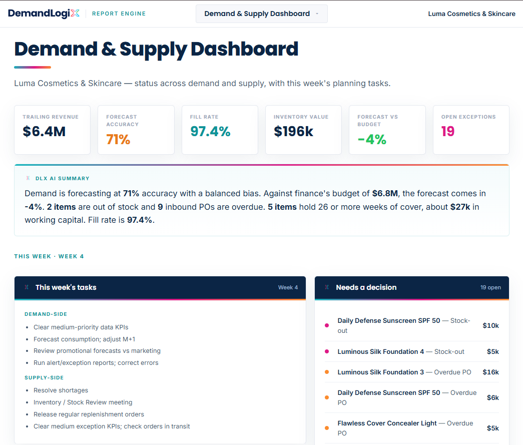Select task Run alert/exception reports; correct errors

(96, 362)
